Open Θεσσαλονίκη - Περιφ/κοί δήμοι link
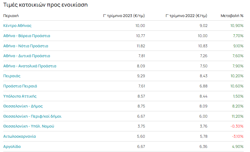The width and height of the screenshot is (250, 152). (32, 116)
